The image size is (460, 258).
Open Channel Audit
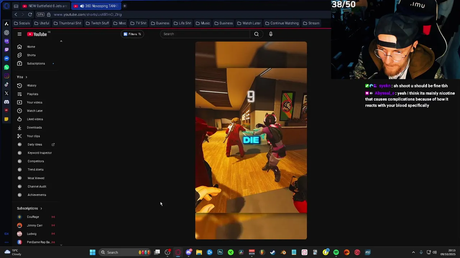pos(37,186)
